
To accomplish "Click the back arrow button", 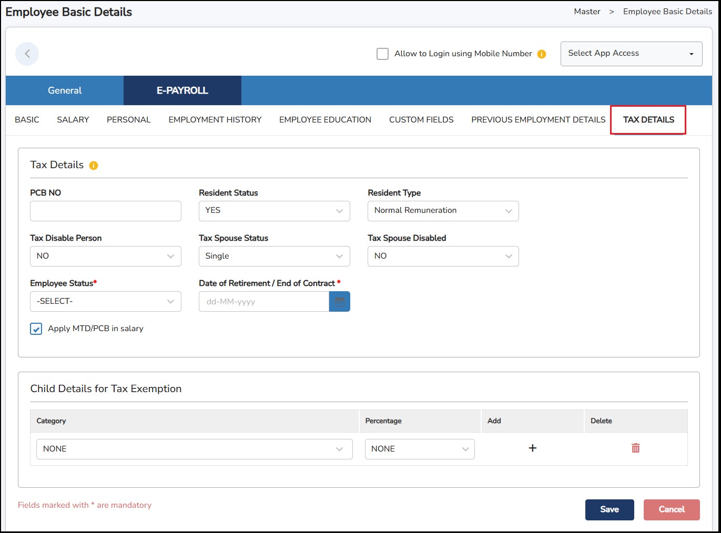I will (27, 54).
